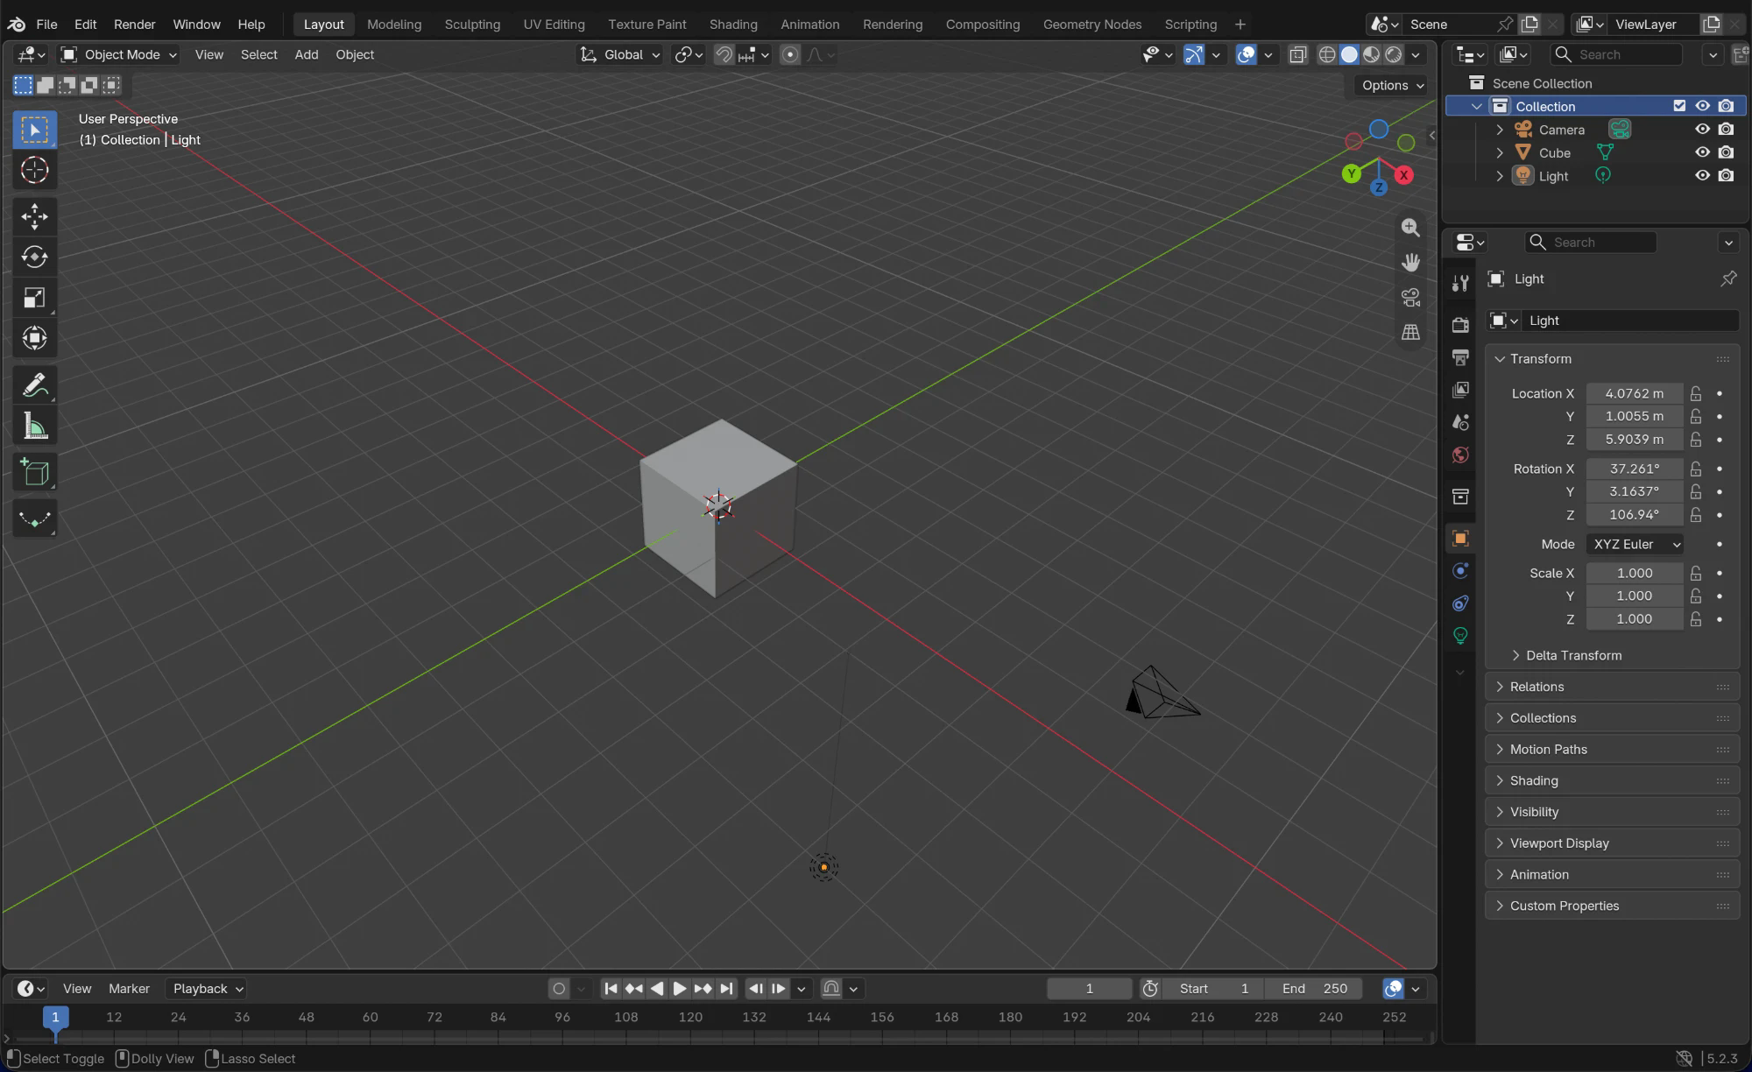Click the viewport Options button
This screenshot has height=1072, width=1752.
point(1393,85)
